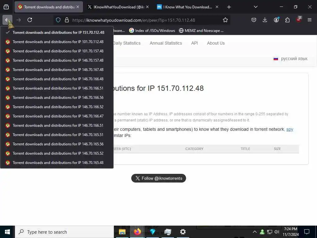Switch site language to русский язык

pos(290,59)
